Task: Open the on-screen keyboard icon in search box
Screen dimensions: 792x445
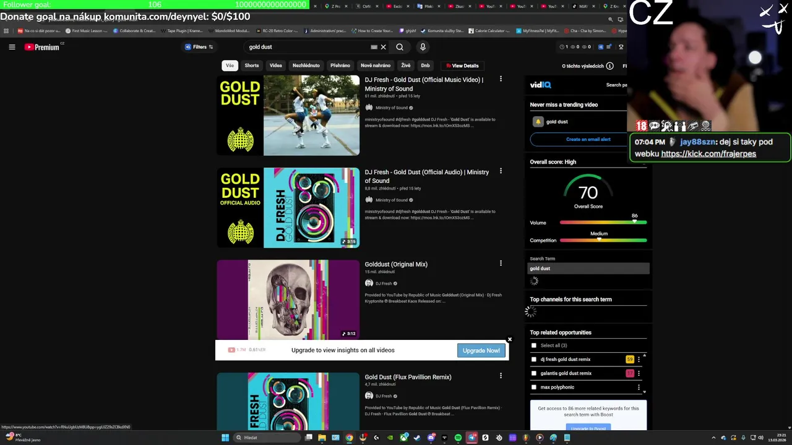Action: coord(374,47)
